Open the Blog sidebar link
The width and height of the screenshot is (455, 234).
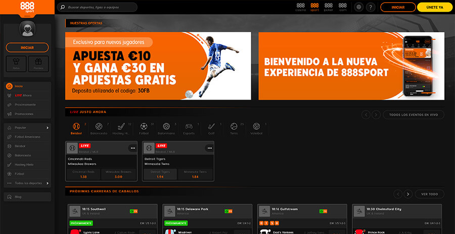tap(27, 197)
